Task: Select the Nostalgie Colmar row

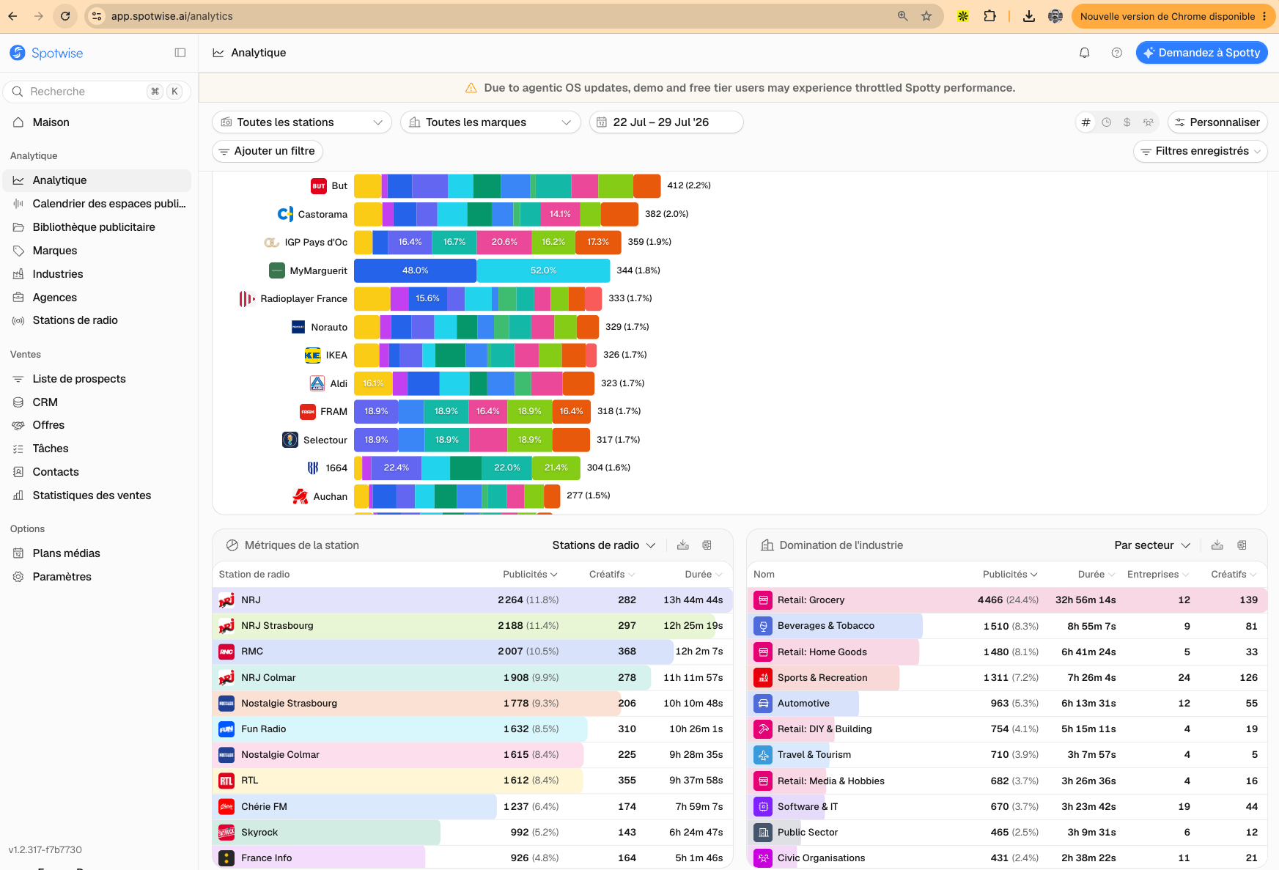Action: (x=472, y=755)
